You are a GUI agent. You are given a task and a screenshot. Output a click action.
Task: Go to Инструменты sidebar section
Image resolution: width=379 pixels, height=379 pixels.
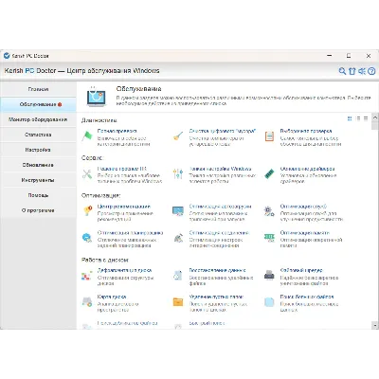pos(38,180)
